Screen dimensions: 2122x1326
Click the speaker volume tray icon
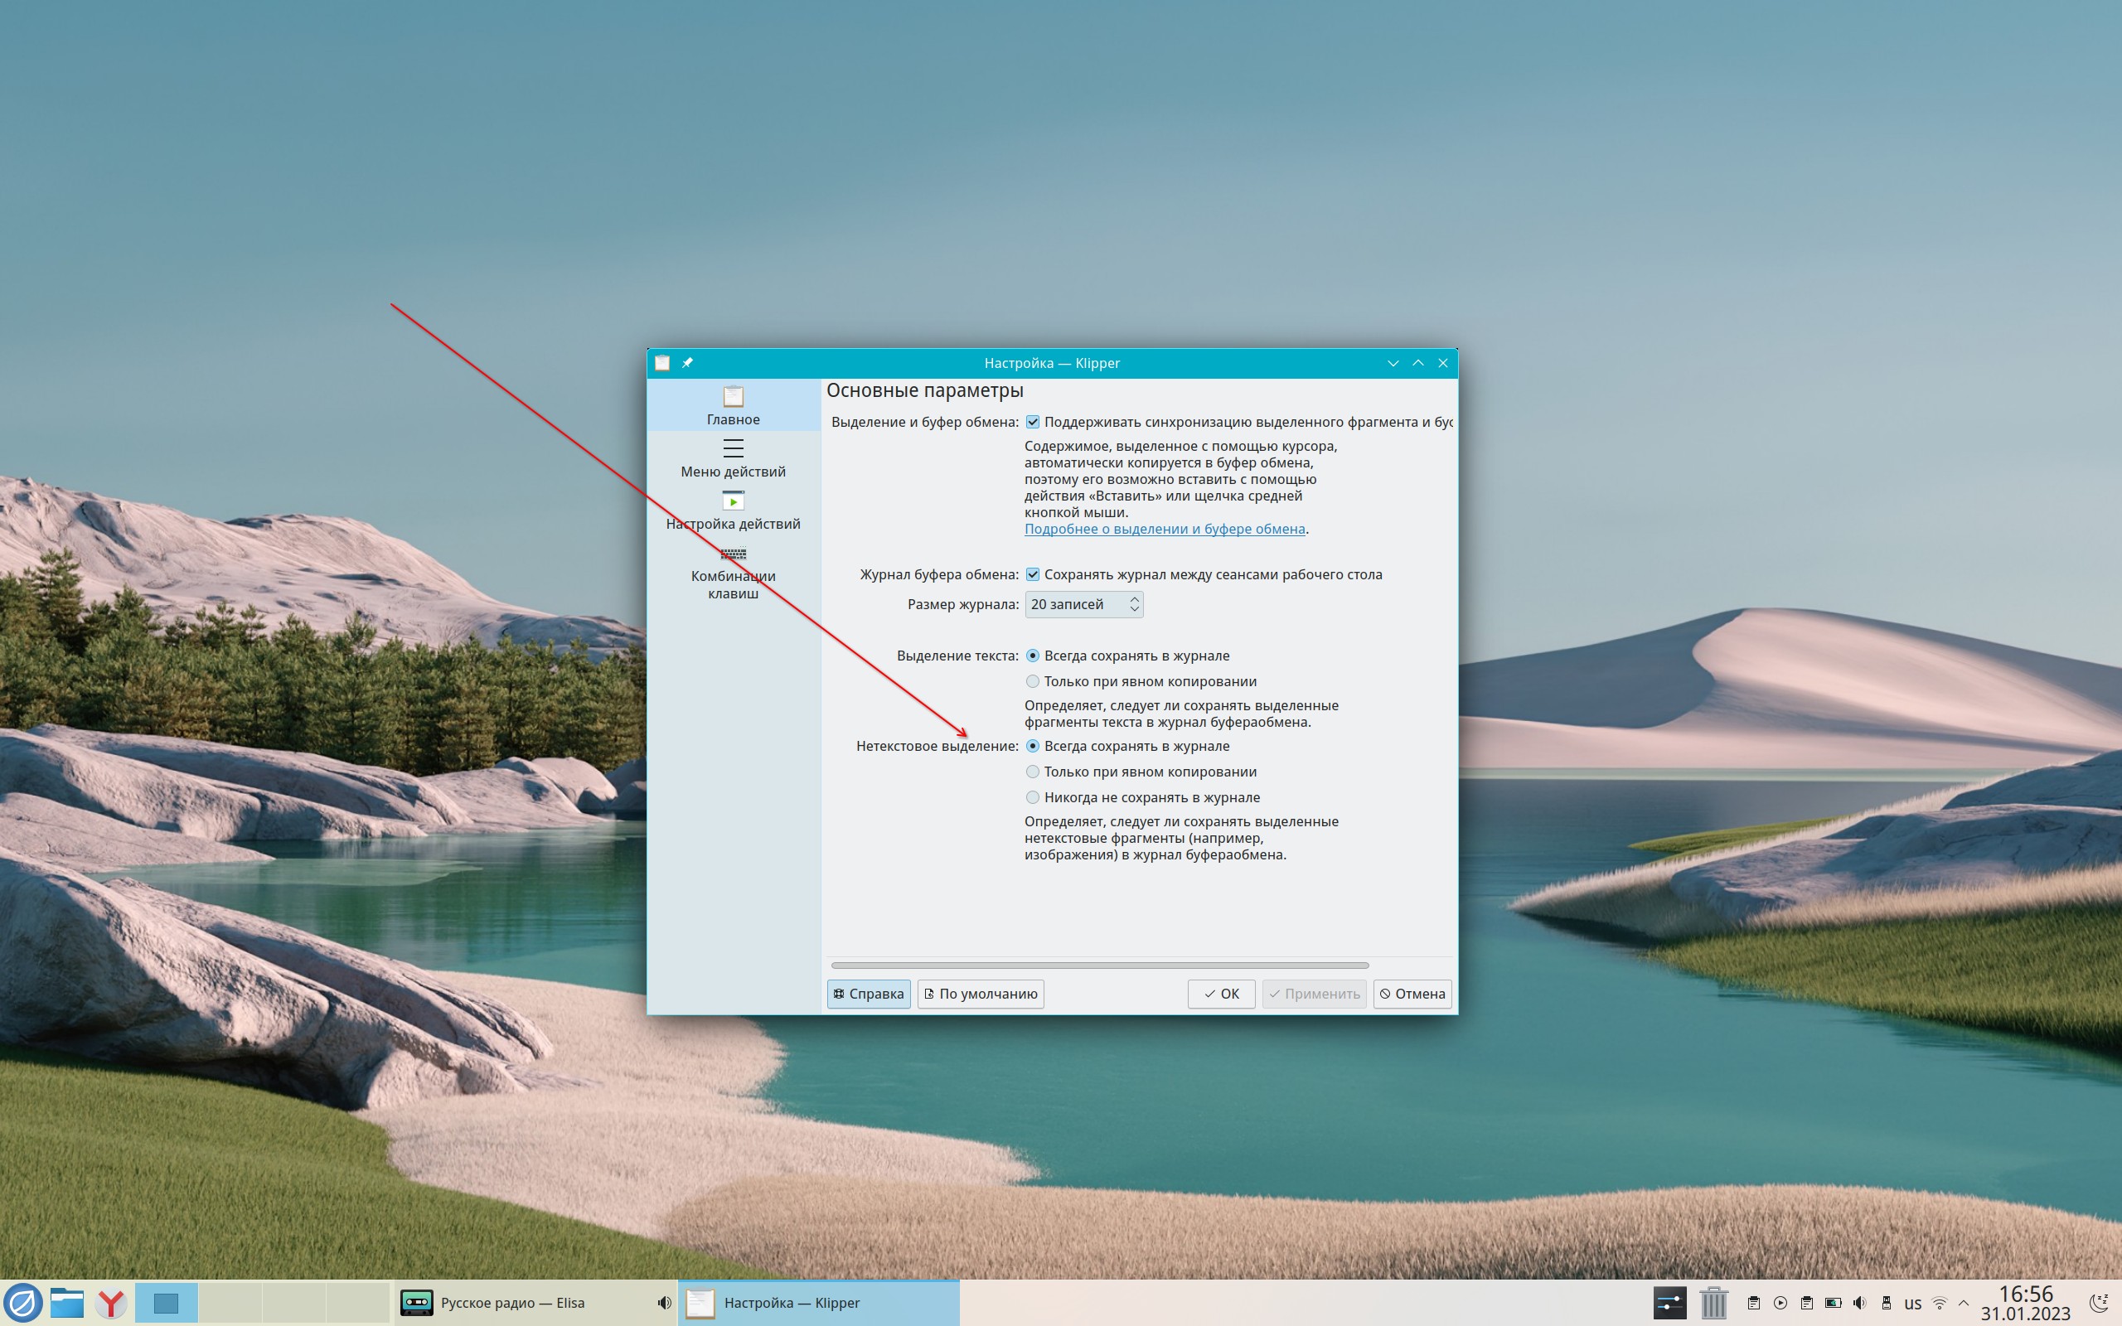(1859, 1303)
